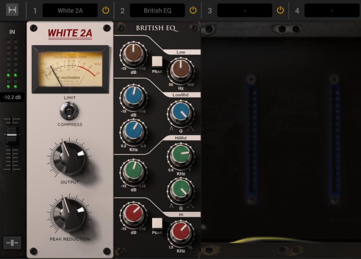Click the link button at bottom left
Image resolution: width=361 pixels, height=259 pixels.
[x=12, y=243]
